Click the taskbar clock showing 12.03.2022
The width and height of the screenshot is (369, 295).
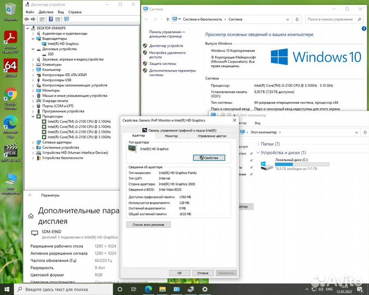point(344,290)
